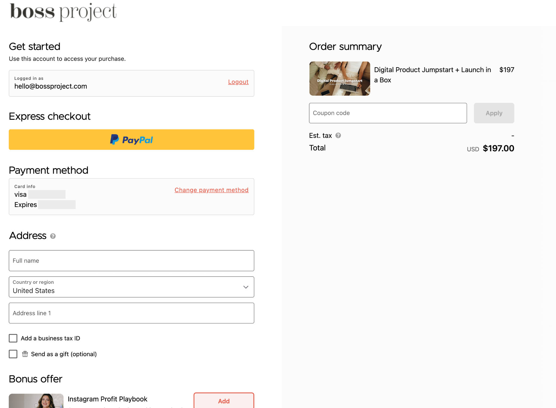Click the Digital Product Jumpstart product title

click(432, 75)
